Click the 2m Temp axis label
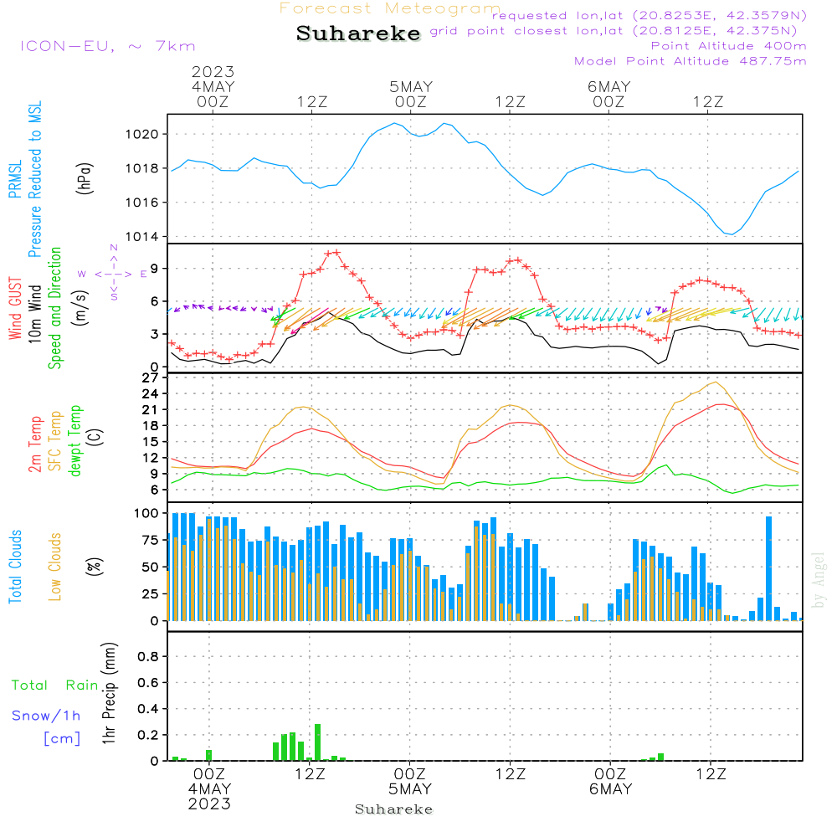This screenshot has height=837, width=837. 35,444
